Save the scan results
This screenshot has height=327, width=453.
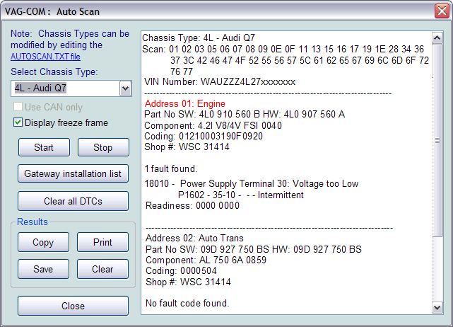[43, 269]
